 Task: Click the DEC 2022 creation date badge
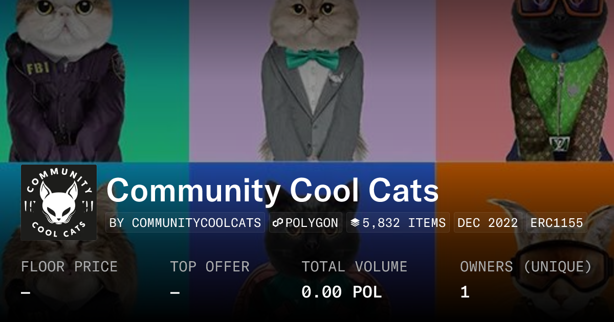(488, 223)
